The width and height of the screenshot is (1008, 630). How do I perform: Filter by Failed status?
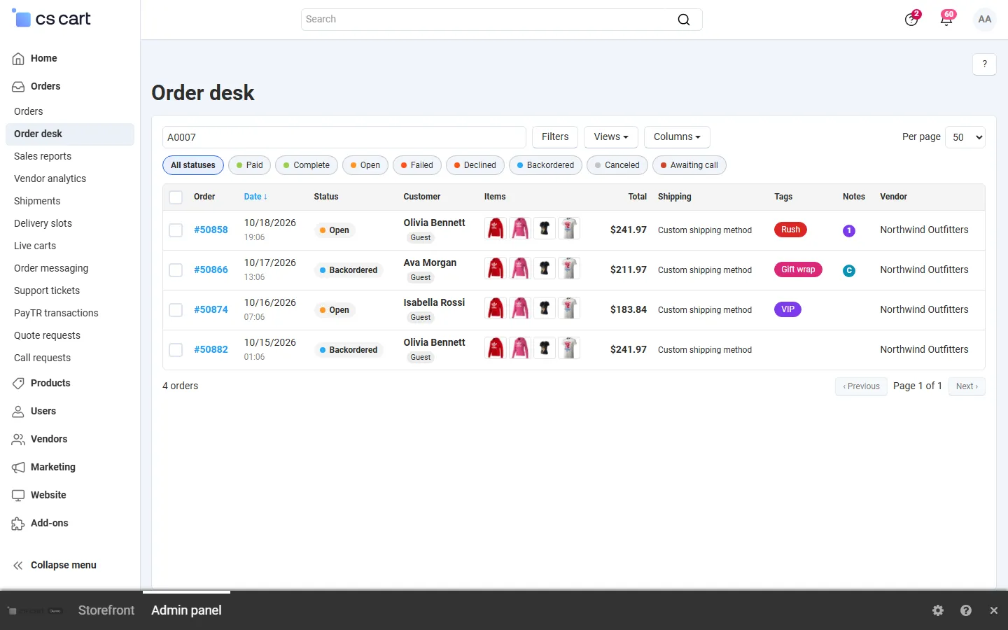coord(417,165)
